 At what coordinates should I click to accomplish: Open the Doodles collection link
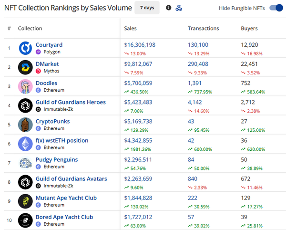(x=47, y=83)
